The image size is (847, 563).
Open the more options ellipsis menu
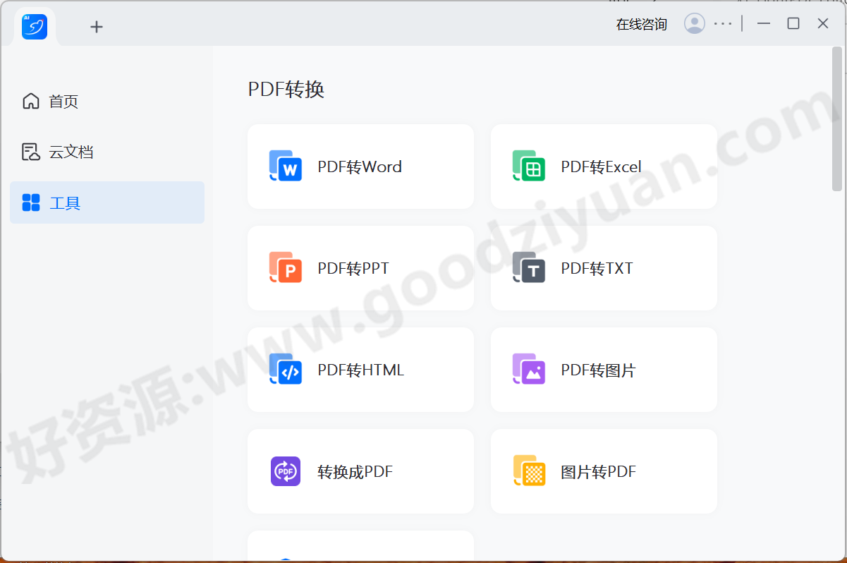pos(723,23)
